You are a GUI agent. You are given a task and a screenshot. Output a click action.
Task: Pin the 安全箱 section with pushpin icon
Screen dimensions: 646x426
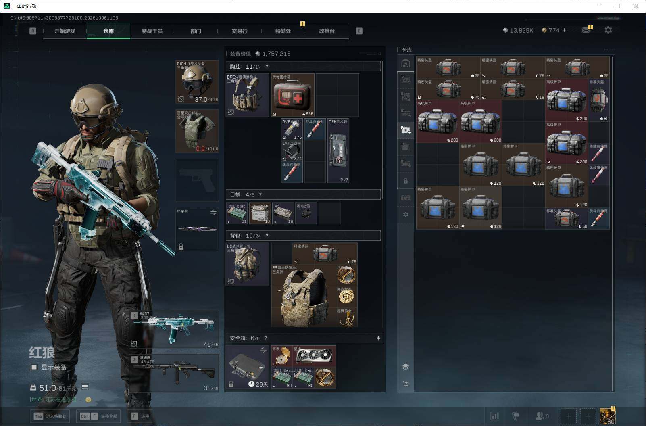378,338
